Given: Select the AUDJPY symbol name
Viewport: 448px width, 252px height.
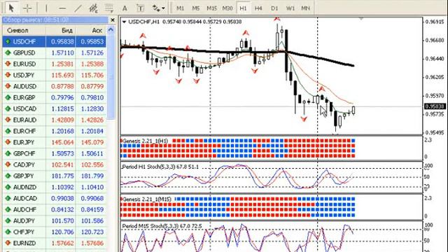Looking at the screenshot, I should pos(24,221).
